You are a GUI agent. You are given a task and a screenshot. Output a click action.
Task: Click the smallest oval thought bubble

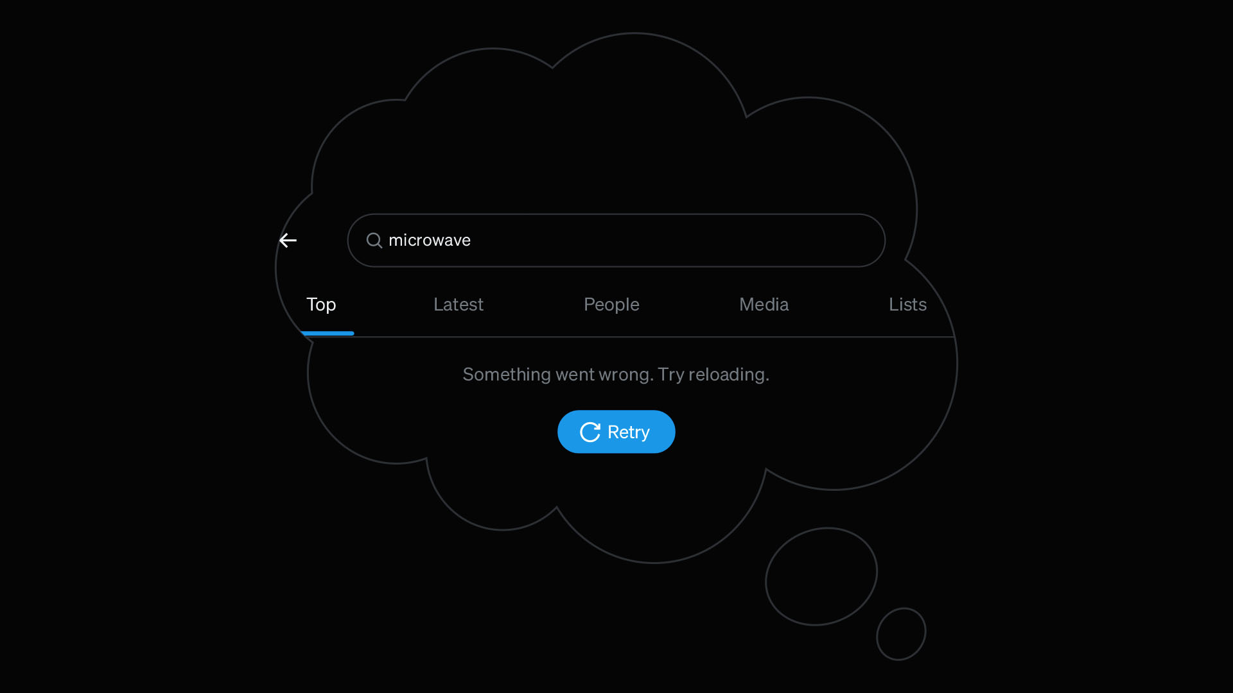(x=901, y=634)
